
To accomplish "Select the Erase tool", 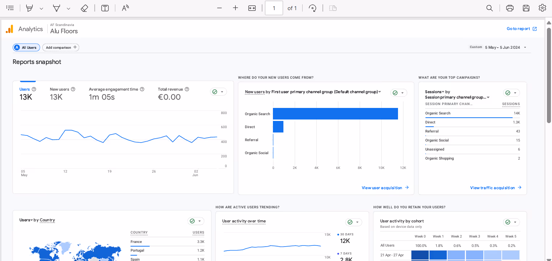I will pyautogui.click(x=84, y=8).
